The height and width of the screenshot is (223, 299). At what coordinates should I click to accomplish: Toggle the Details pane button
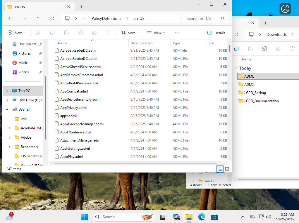216,33
